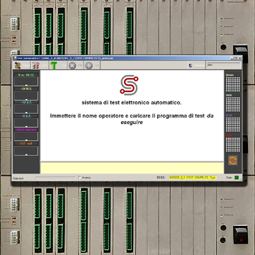Screen dimensions: 255x255
Task: Click the +24 gauge meter box
Action: click(x=26, y=96)
